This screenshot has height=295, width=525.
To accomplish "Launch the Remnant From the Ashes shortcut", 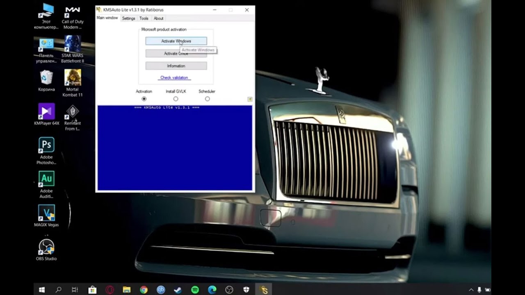I will tap(73, 118).
